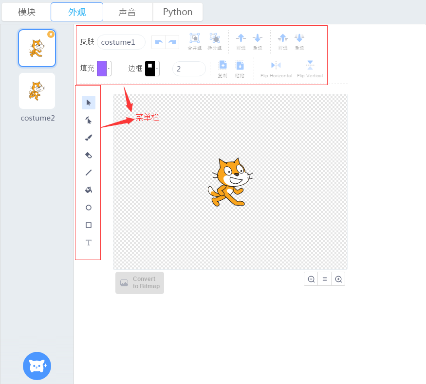Screen dimensions: 426x384
Task: Select the Line tool
Action: click(89, 173)
